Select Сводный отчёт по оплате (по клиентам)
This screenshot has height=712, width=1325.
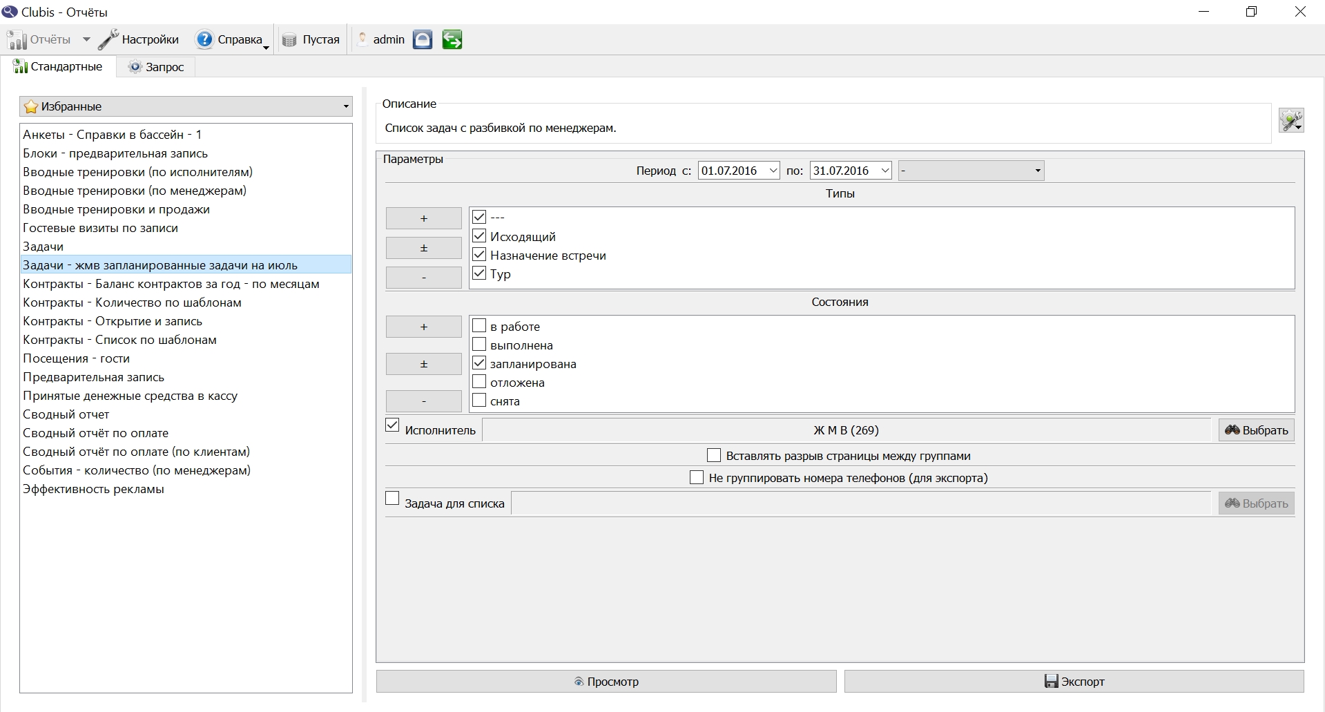tap(186, 452)
